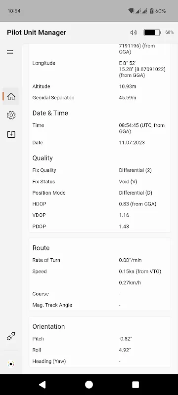Tap the Orientation section heading
The height and width of the screenshot is (395, 178).
48,326
